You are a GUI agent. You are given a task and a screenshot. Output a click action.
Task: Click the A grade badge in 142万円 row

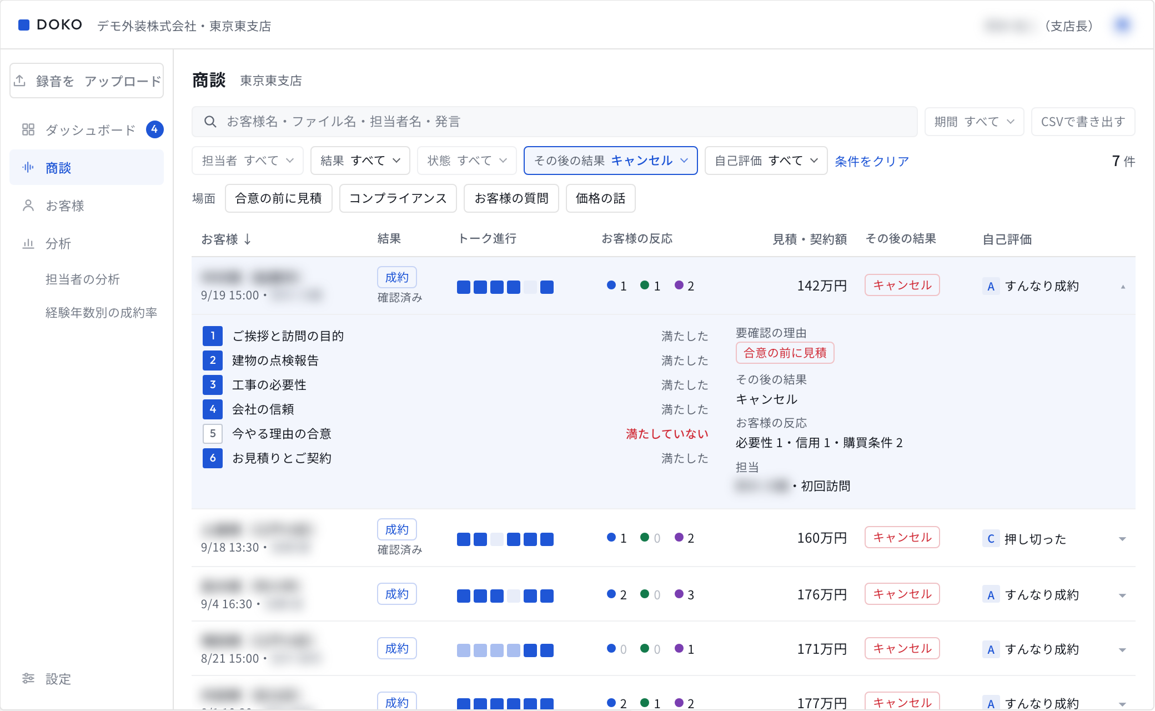[x=991, y=286]
